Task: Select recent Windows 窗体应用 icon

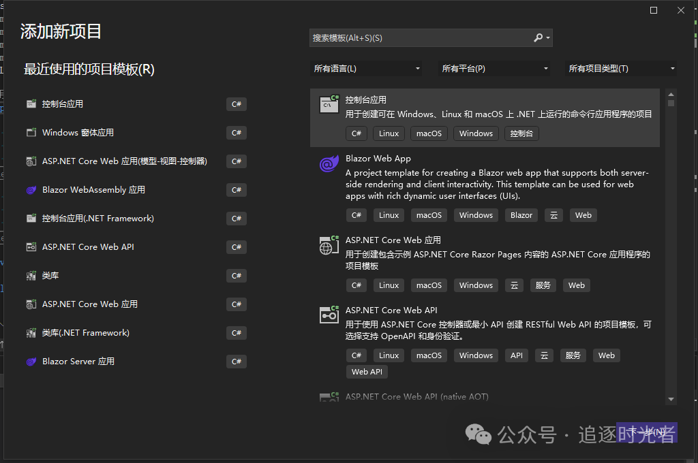Action: (x=31, y=133)
